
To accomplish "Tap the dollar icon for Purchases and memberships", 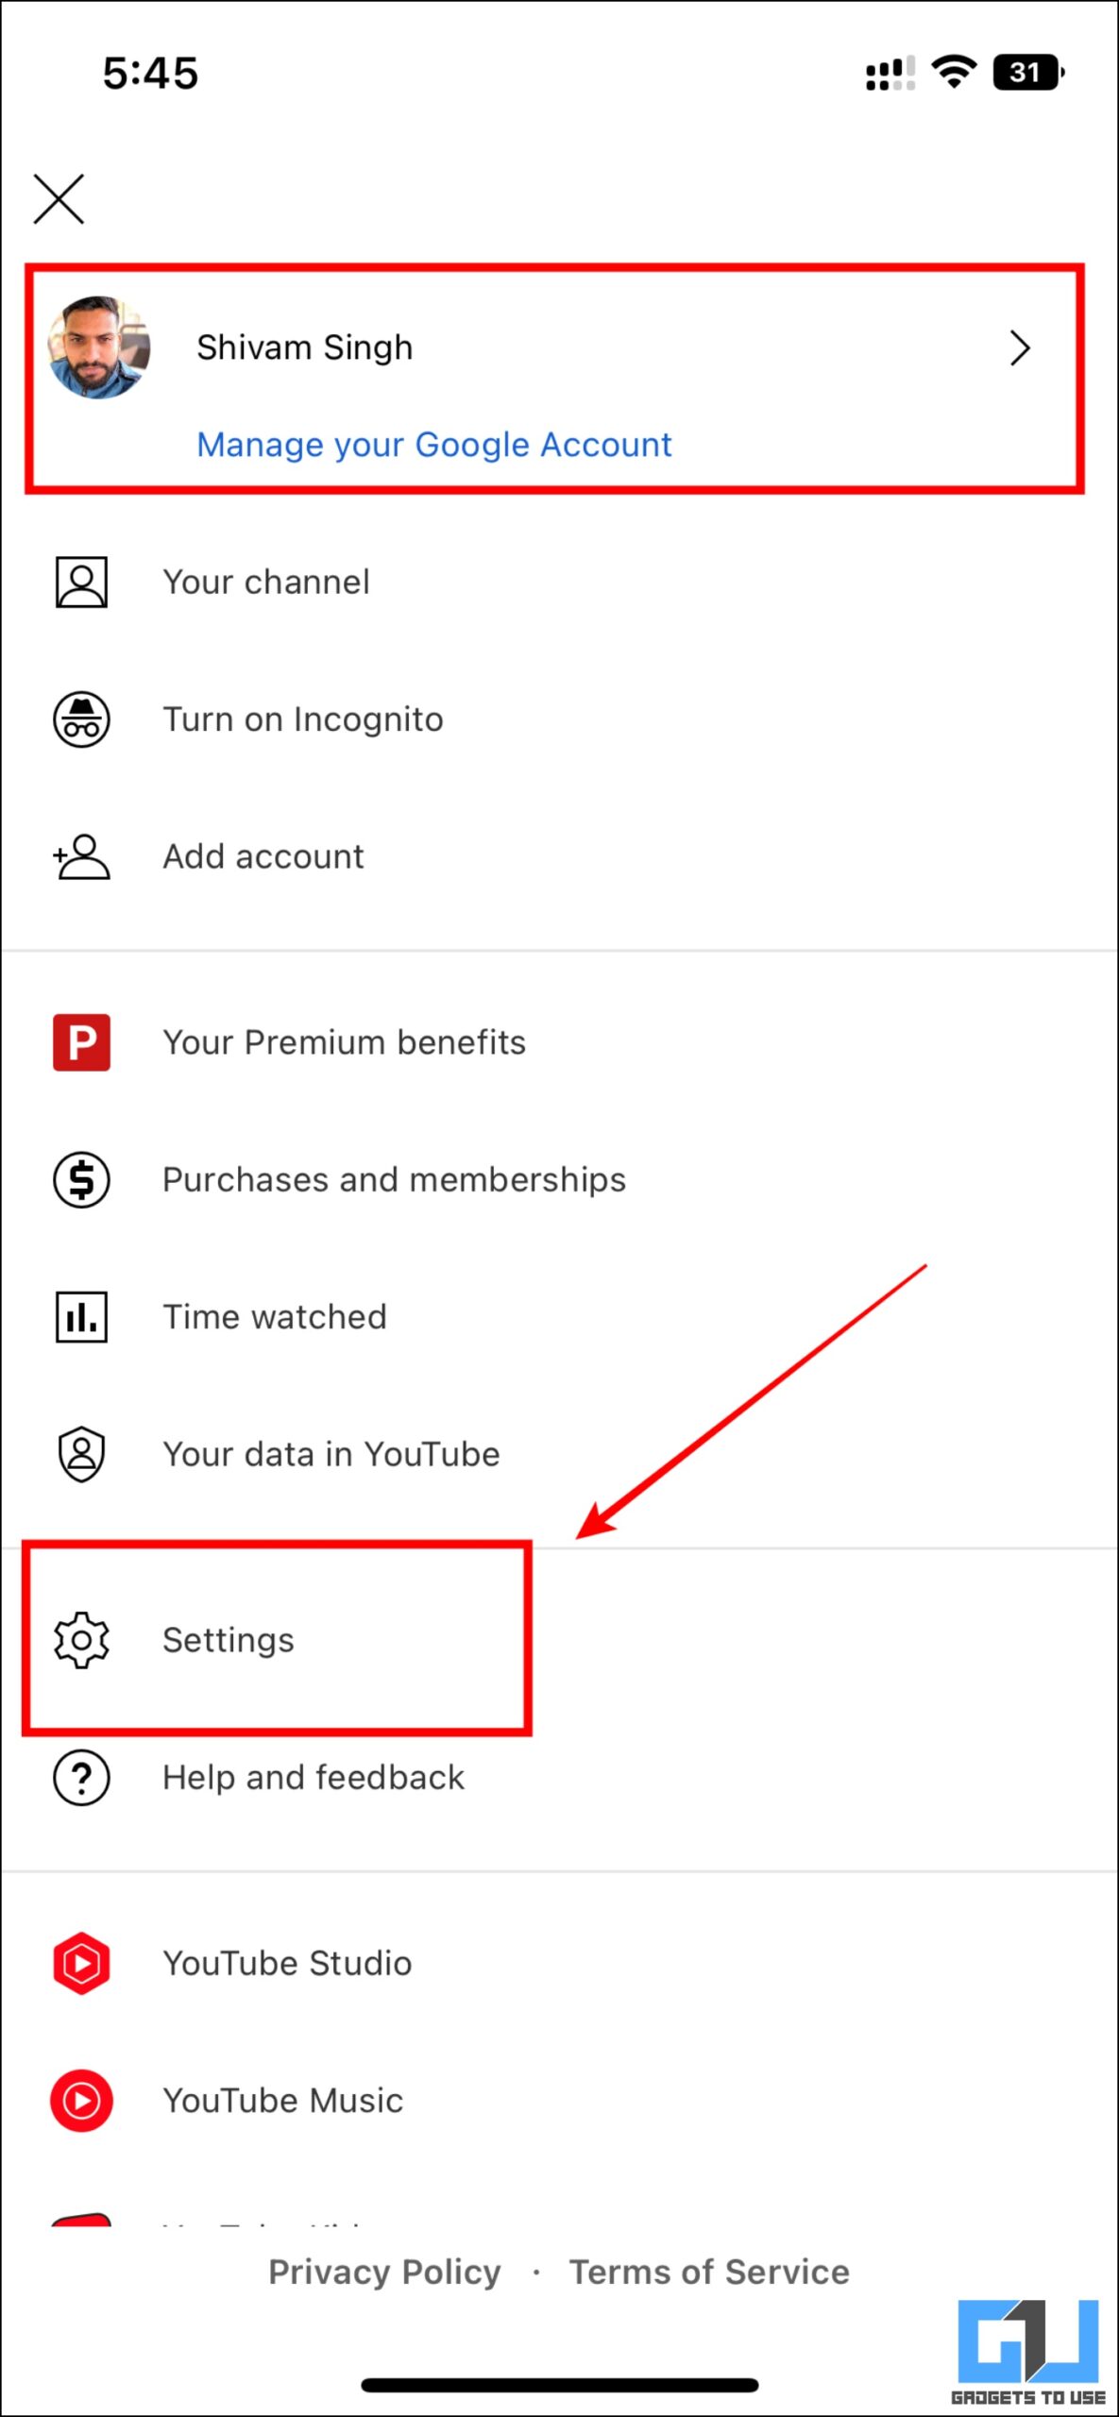I will 81,1179.
